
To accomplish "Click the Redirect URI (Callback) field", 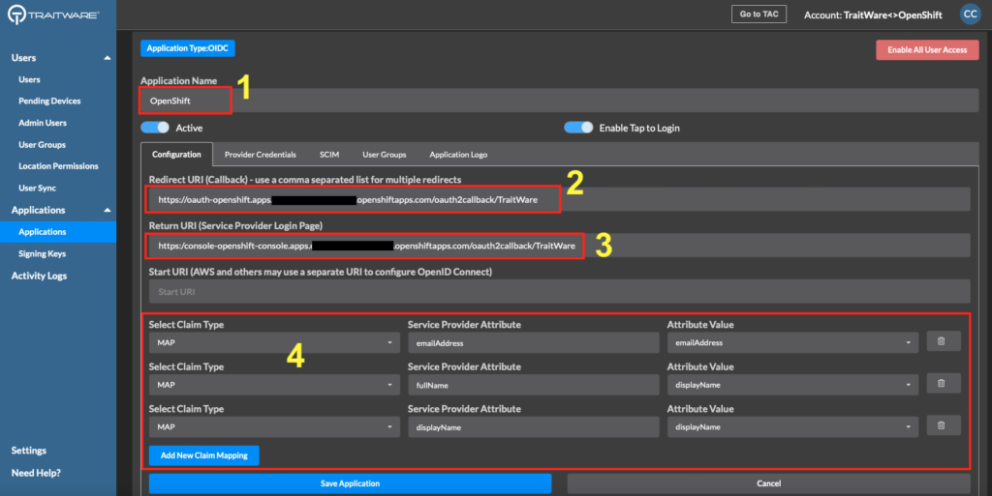I will point(559,199).
